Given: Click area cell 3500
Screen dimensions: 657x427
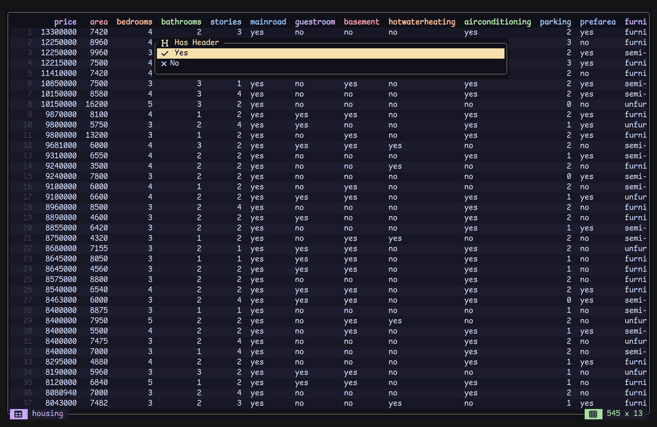Looking at the screenshot, I should [99, 166].
